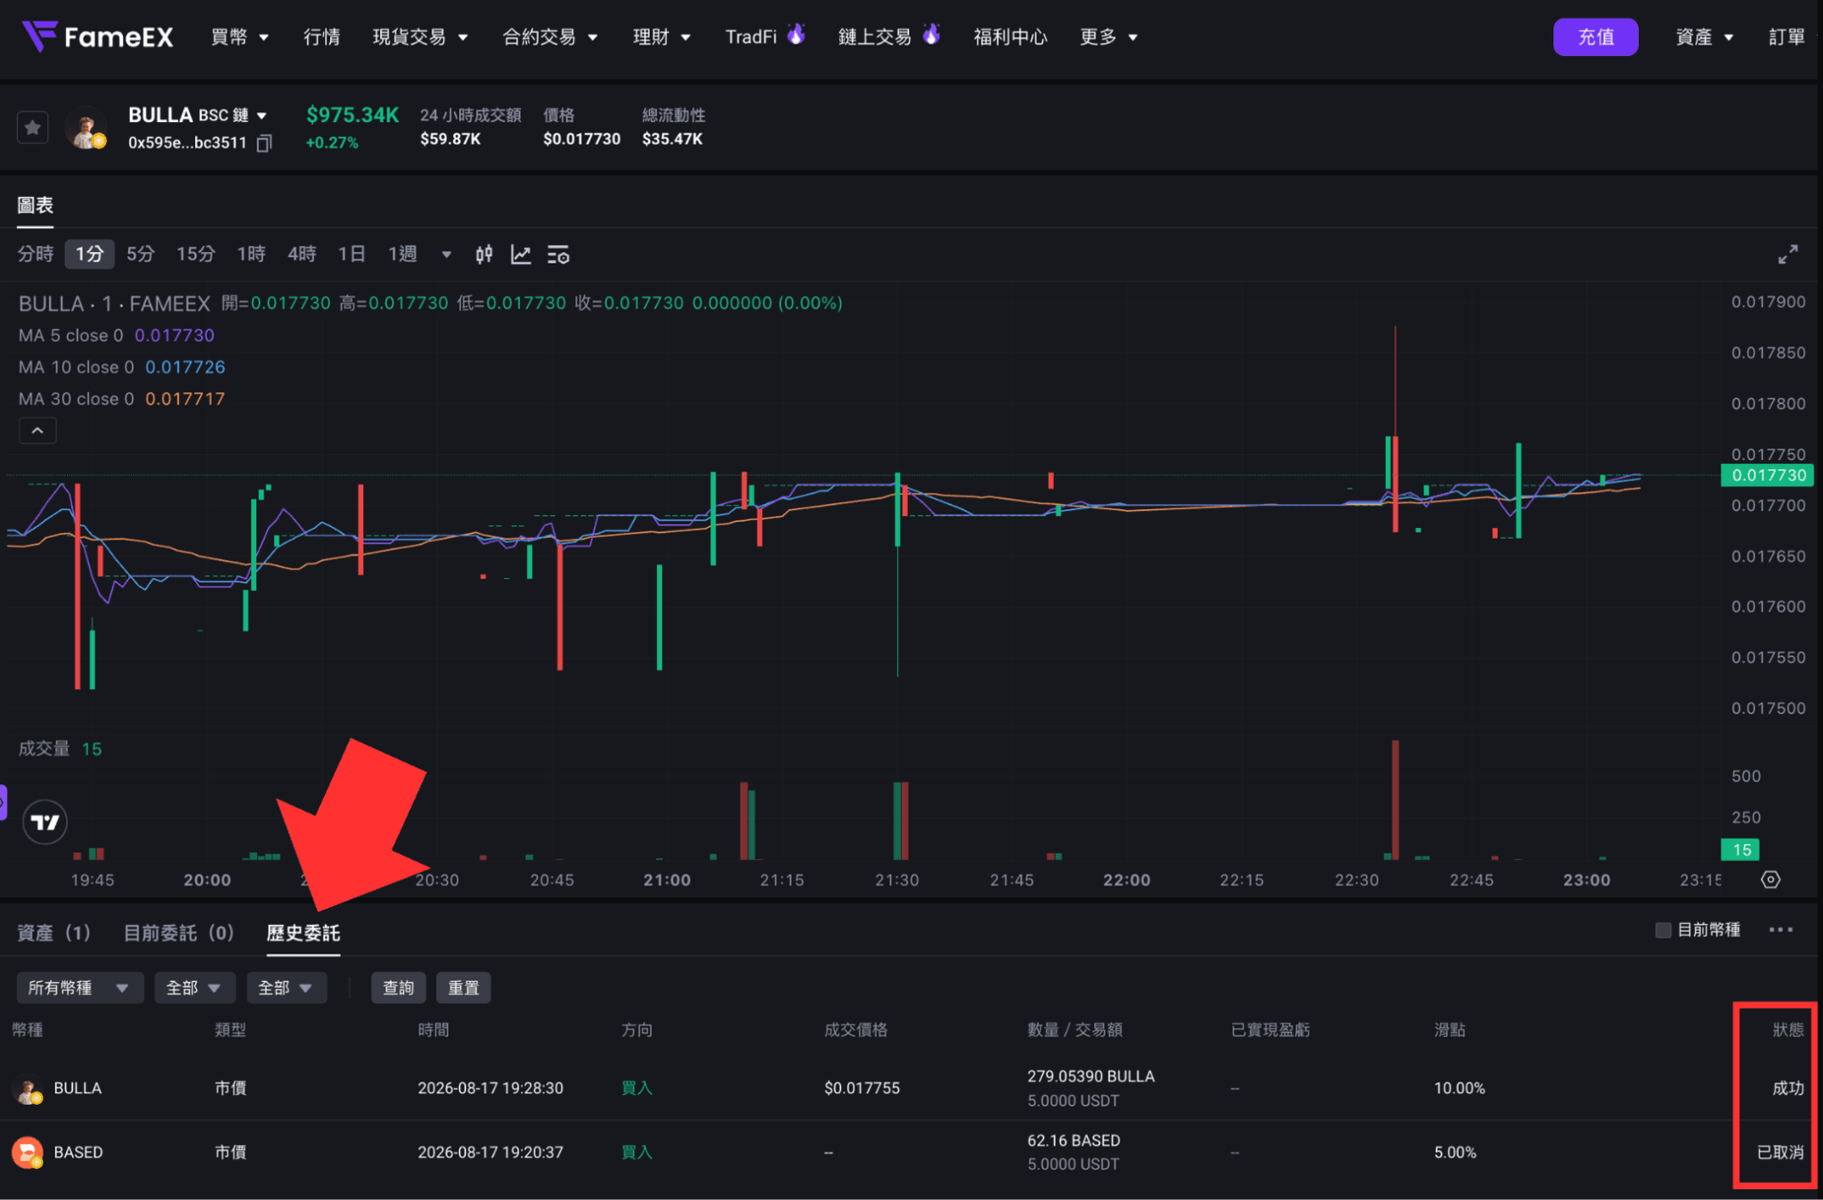Viewport: 1823px width, 1200px height.
Task: Open the 所有幣種 filter dropdown
Action: coord(80,988)
